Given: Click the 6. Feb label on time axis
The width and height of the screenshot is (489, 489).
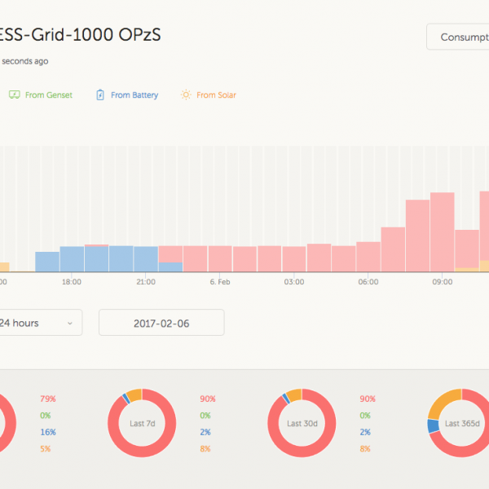Looking at the screenshot, I should click(x=221, y=282).
